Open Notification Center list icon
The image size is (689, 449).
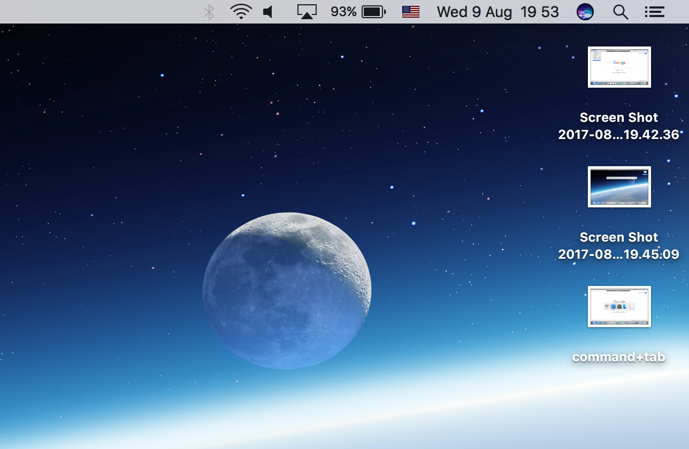(x=654, y=12)
